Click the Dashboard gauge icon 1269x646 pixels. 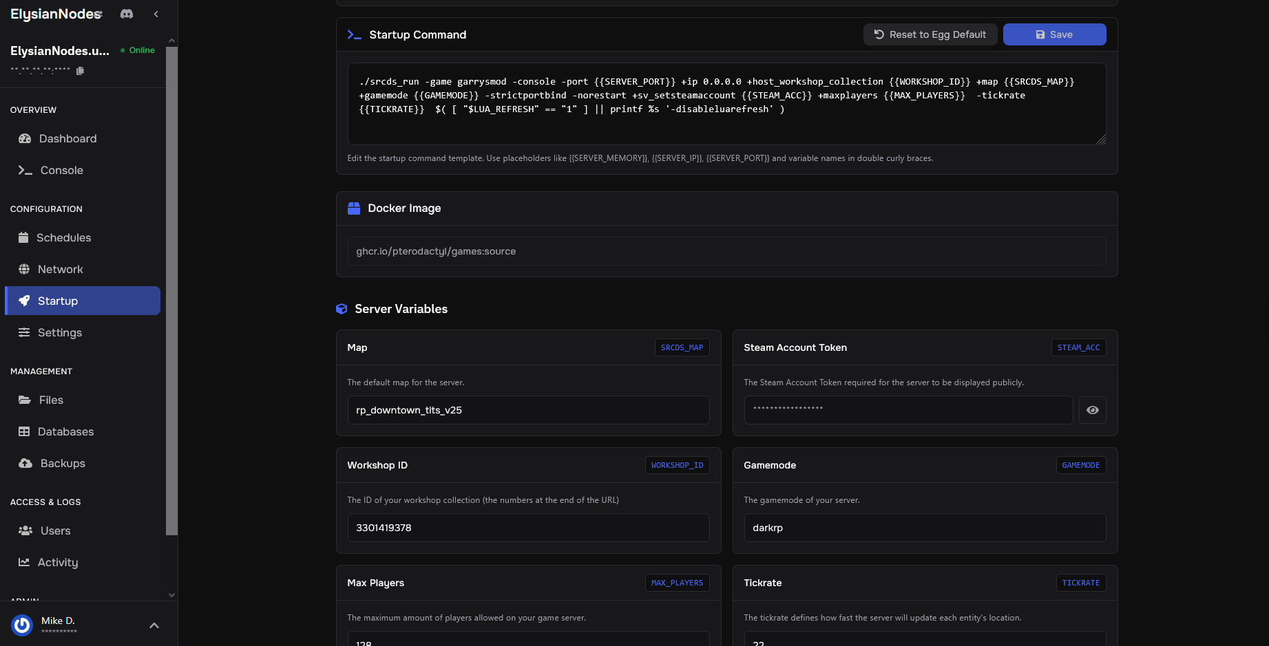(25, 138)
